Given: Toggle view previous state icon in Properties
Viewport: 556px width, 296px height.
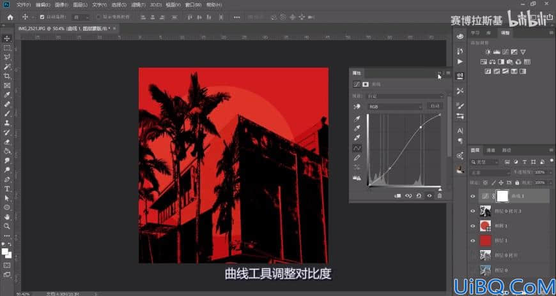Looking at the screenshot, I should 408,195.
